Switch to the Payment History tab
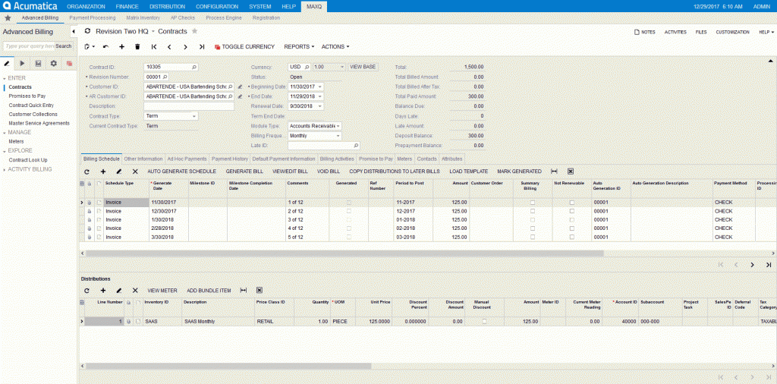This screenshot has height=384, width=777. click(229, 159)
